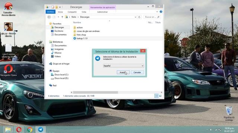Switch to large icons view in status bar
Viewport: 238px width, 133px height.
(160, 96)
